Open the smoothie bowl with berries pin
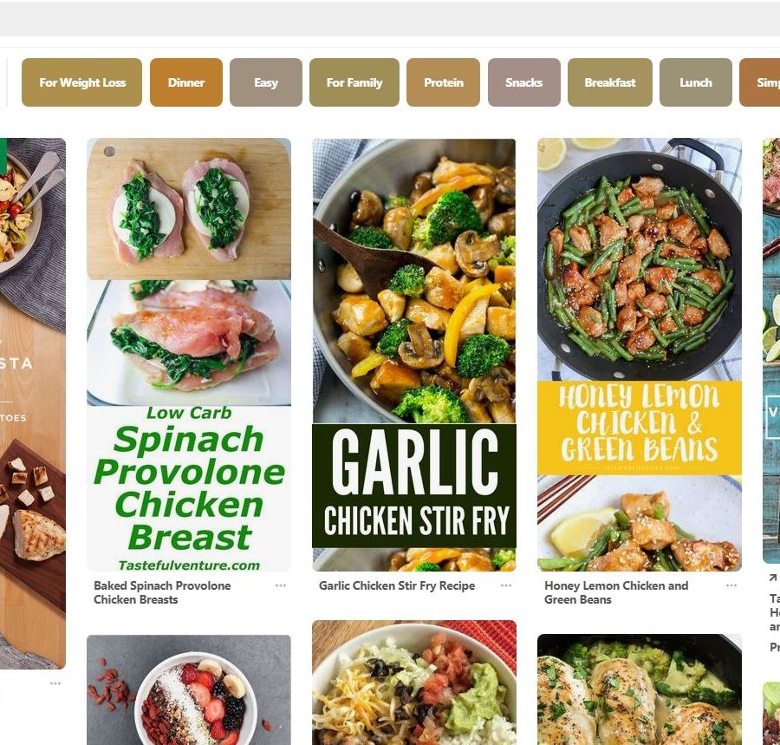The image size is (780, 745). pyautogui.click(x=189, y=689)
